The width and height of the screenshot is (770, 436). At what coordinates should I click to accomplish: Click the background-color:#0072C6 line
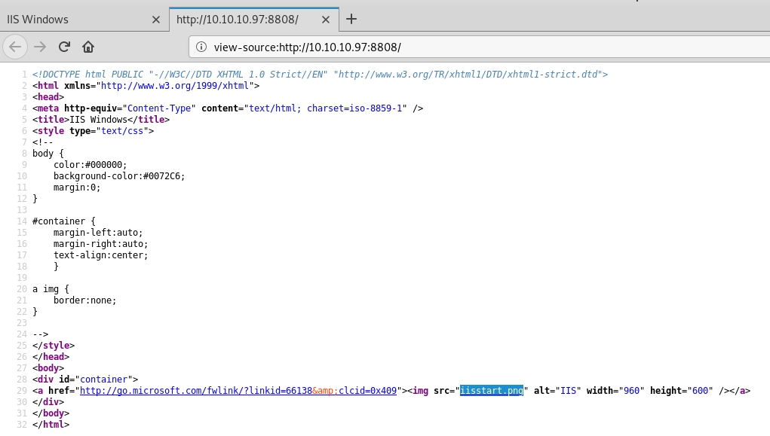(x=119, y=176)
